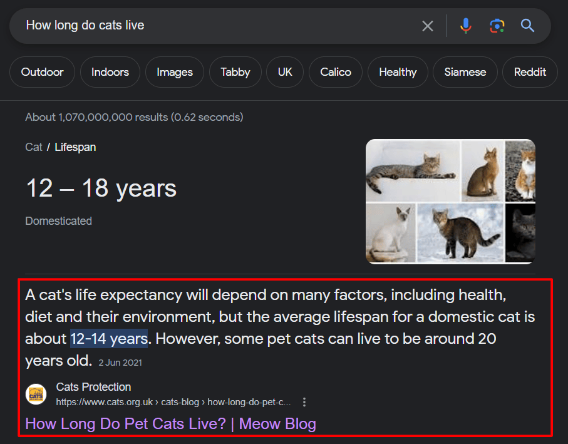Click the Lifespan breadcrumb link
The image size is (568, 444).
[75, 147]
